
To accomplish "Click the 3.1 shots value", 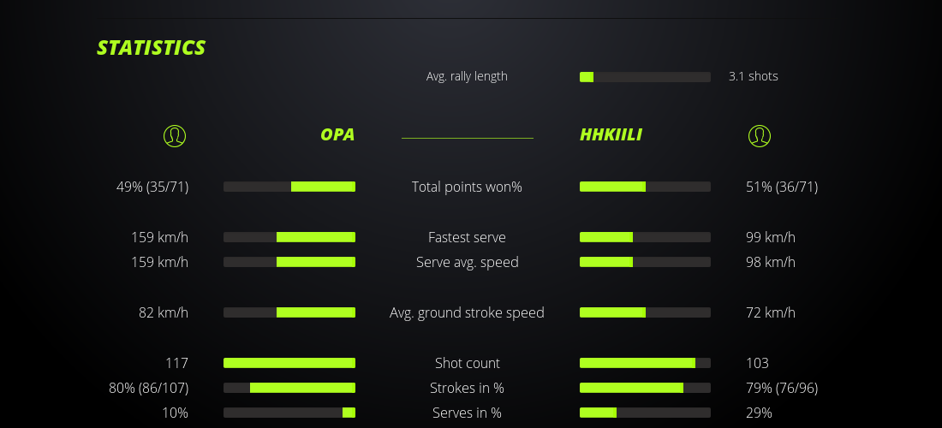I will pos(754,76).
